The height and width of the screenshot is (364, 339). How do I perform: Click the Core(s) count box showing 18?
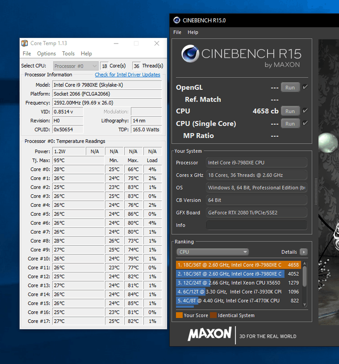tap(105, 66)
